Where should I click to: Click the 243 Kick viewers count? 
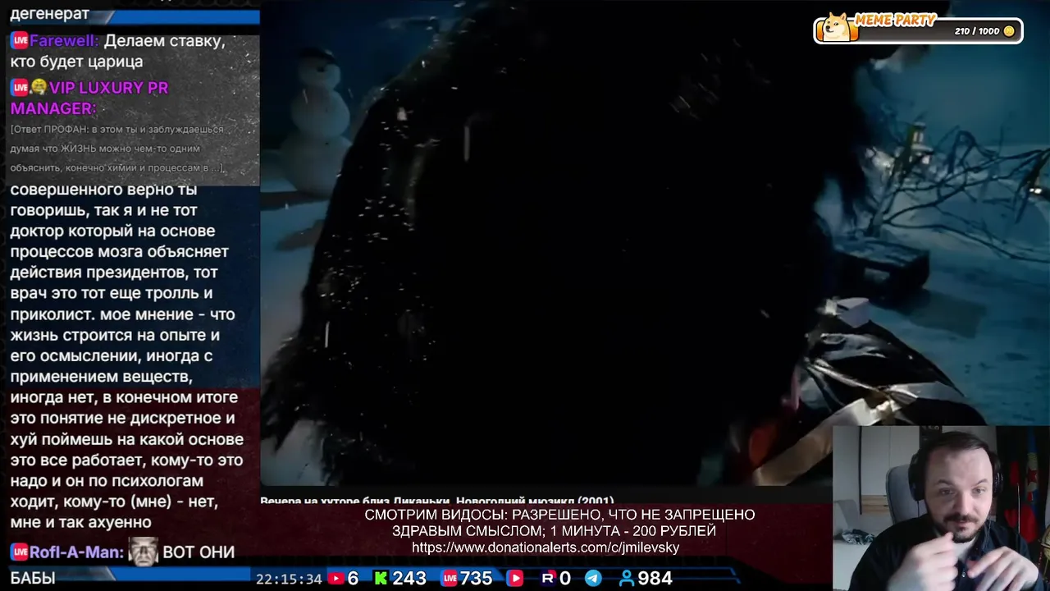tap(409, 579)
